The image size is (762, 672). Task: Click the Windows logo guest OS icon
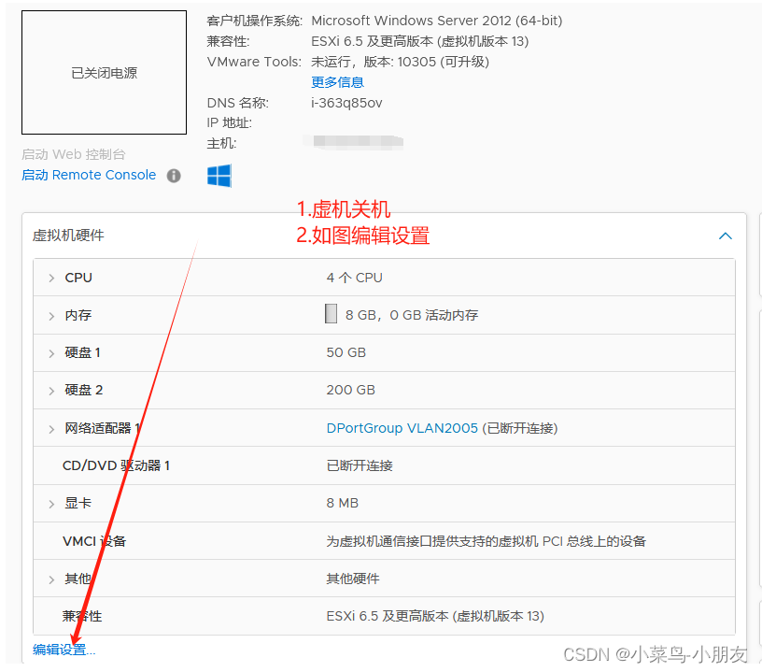click(219, 176)
